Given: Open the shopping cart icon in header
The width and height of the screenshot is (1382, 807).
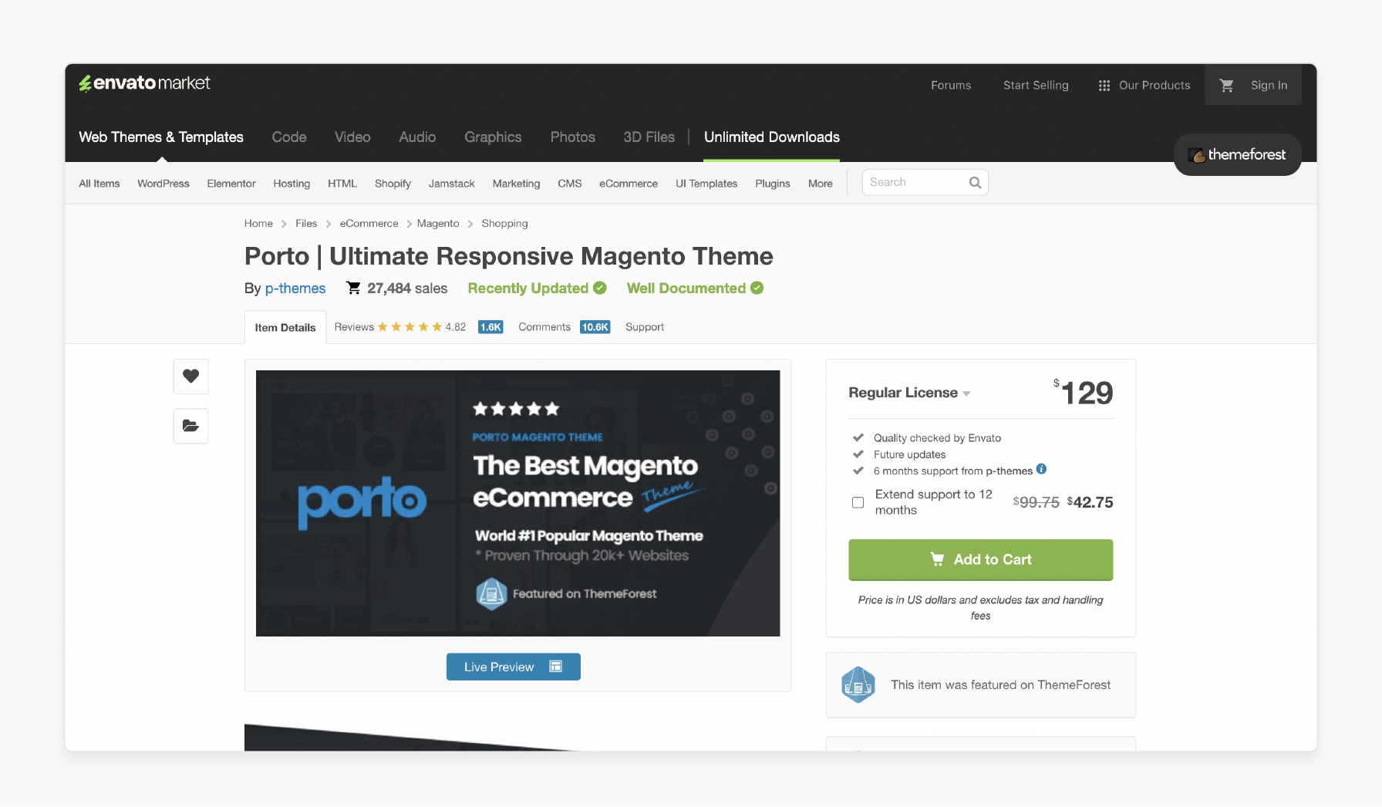Looking at the screenshot, I should coord(1226,86).
